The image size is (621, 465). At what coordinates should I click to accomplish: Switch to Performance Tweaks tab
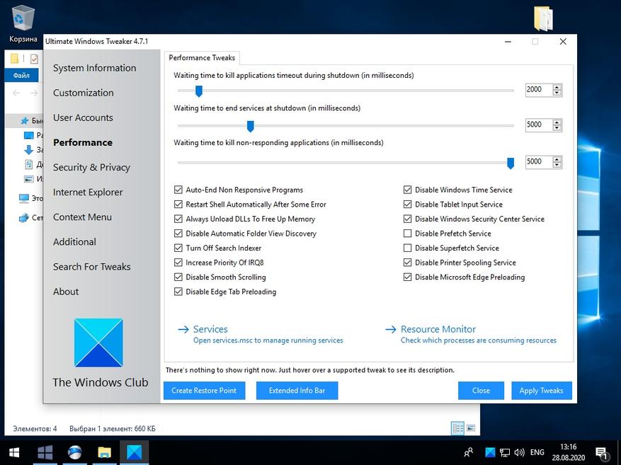[x=202, y=58]
